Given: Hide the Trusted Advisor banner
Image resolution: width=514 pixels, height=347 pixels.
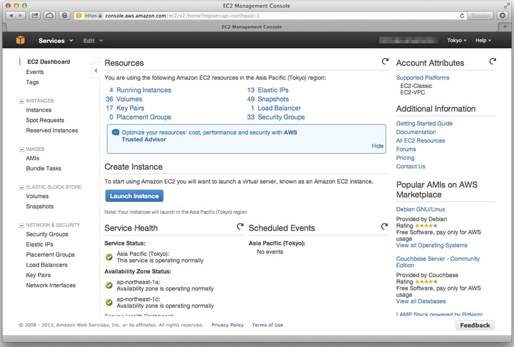Looking at the screenshot, I should tap(377, 146).
